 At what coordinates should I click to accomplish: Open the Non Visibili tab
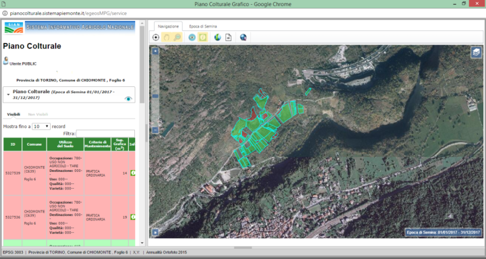pos(38,114)
